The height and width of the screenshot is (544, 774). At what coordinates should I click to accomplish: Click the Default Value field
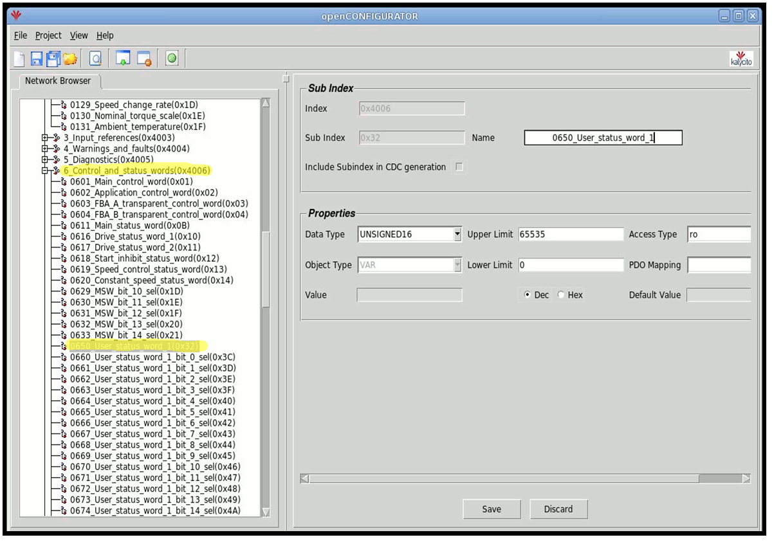719,295
